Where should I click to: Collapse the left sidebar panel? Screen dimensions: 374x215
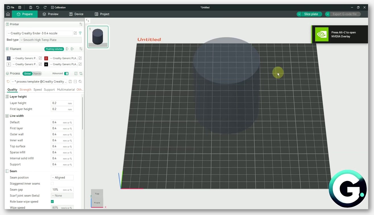pyautogui.click(x=88, y=20)
